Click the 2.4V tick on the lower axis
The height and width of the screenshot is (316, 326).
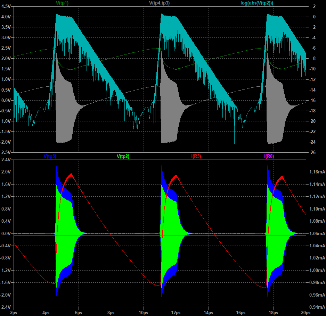pos(6,160)
